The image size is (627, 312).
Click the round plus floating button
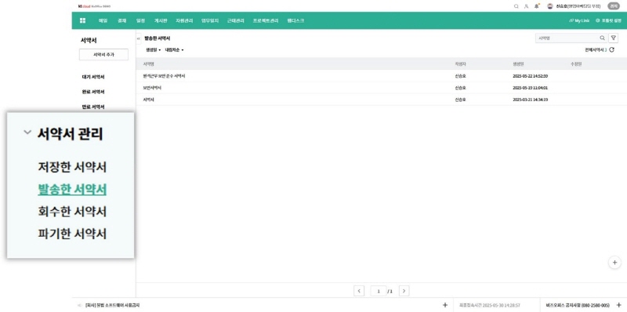click(614, 263)
